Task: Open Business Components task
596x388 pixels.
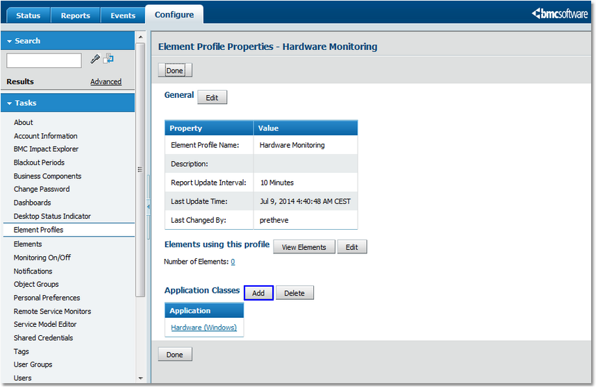Action: 47,176
